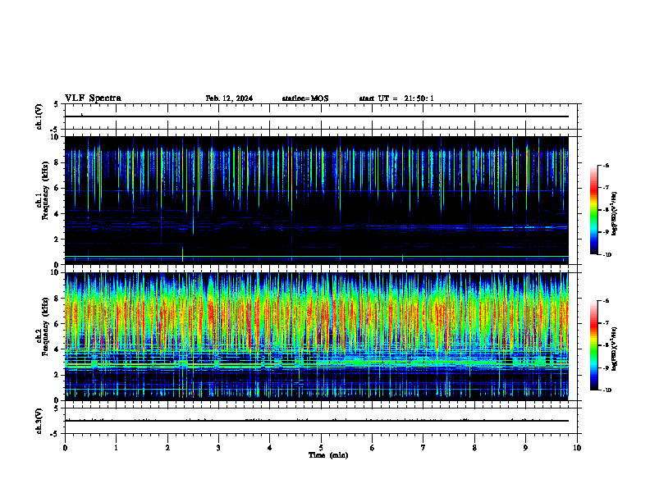Select the date text "Feb. 12, 2024"
The image size is (650, 502).
coord(229,98)
